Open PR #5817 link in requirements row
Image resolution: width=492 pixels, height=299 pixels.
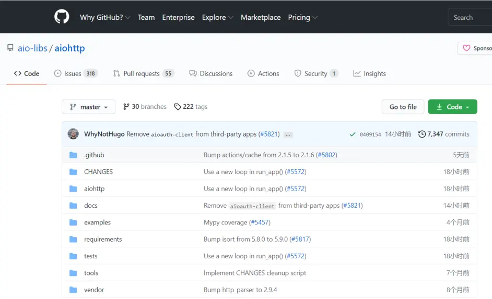click(300, 240)
